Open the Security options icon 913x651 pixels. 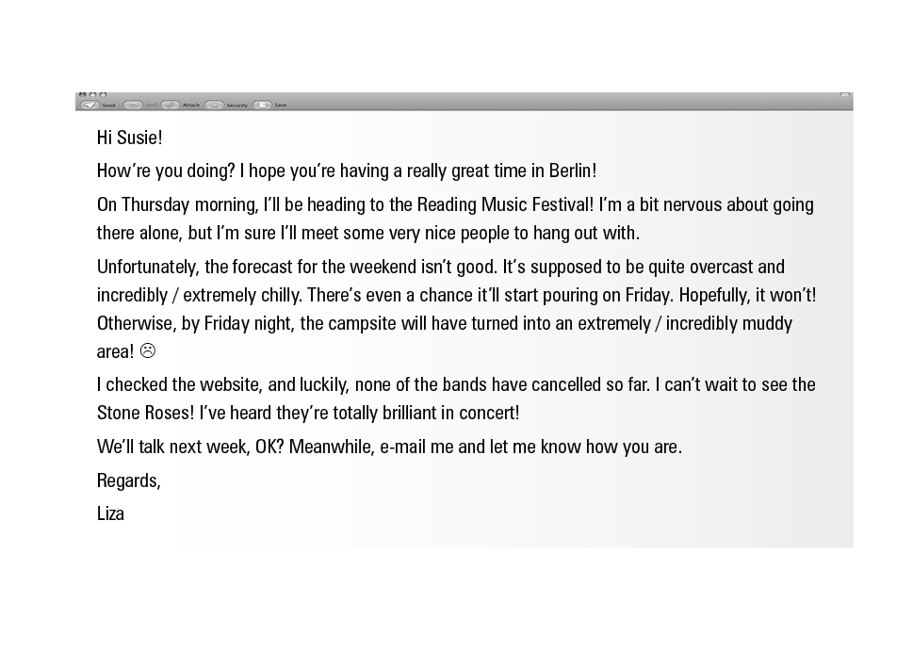coord(214,105)
